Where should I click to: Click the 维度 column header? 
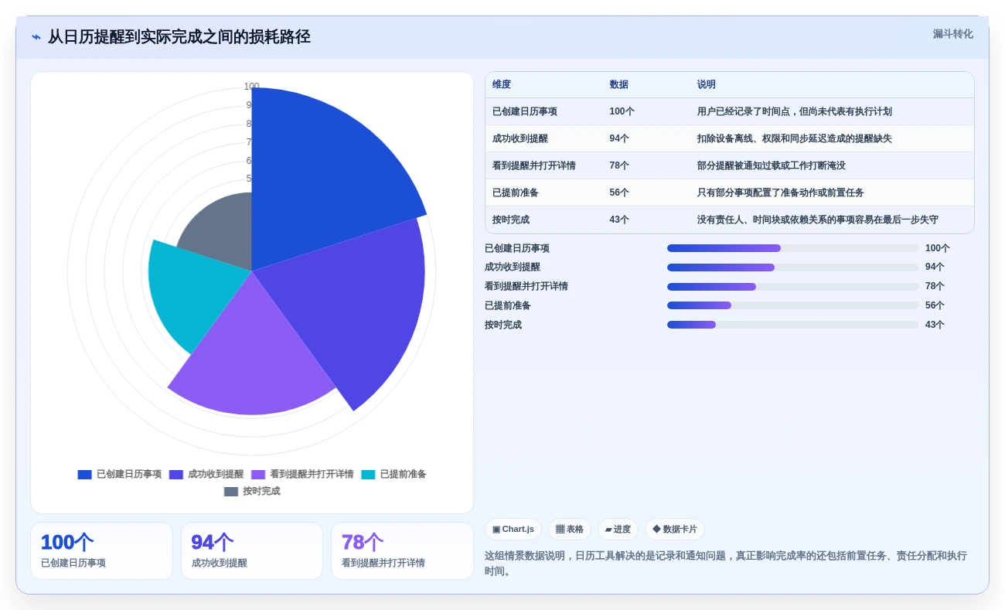502,85
